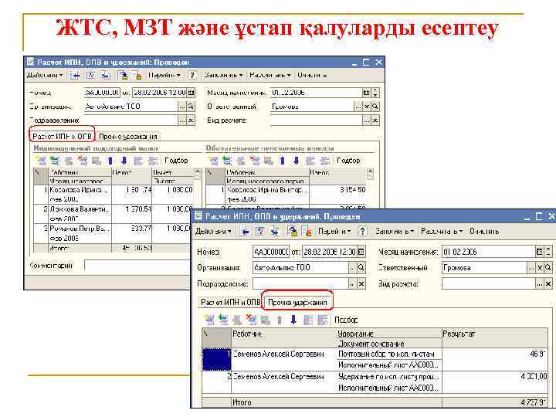
Task: Select Почтовый сбор по исп. листам row
Action: click(375, 359)
